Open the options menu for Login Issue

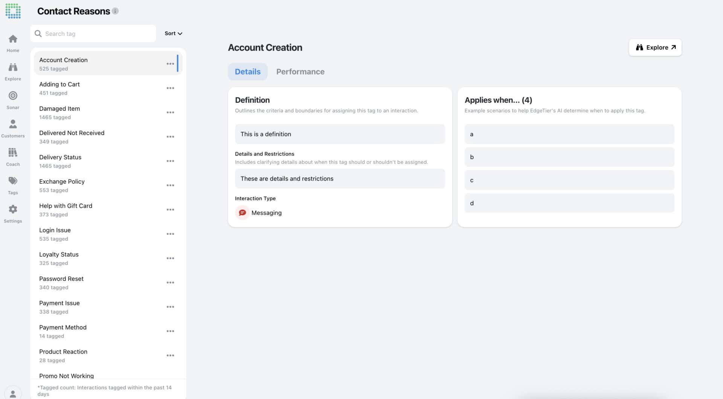pyautogui.click(x=171, y=234)
